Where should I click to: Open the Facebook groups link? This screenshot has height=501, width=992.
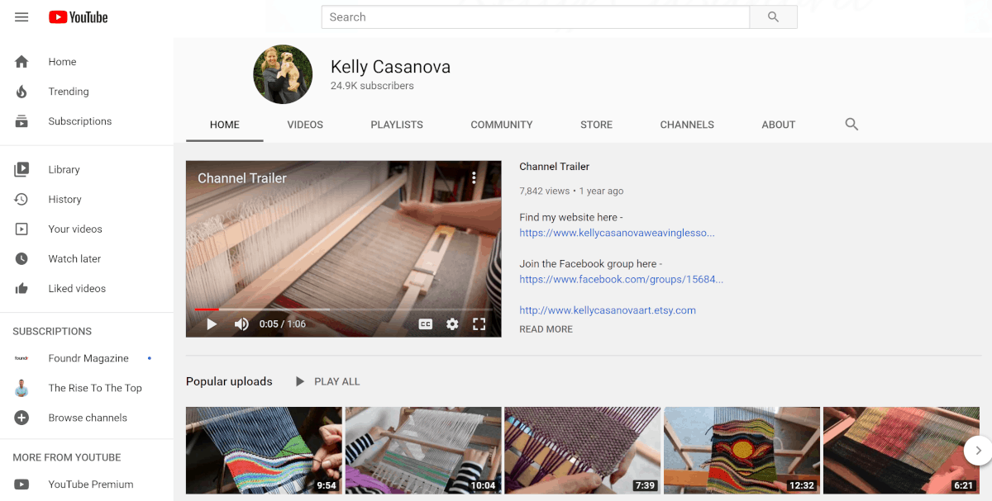coord(621,279)
